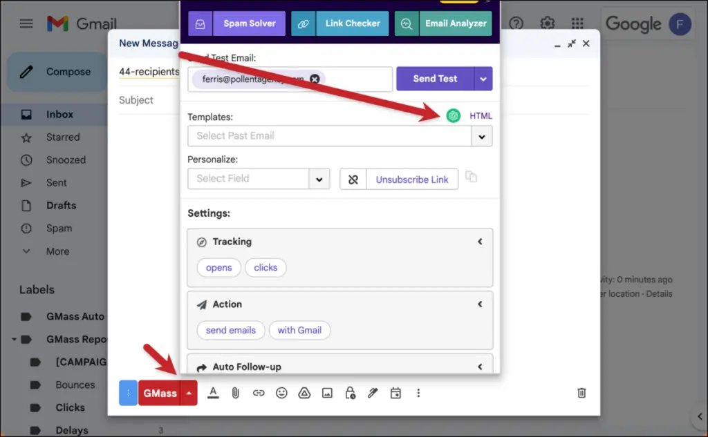Click the insert photo icon

coord(327,393)
